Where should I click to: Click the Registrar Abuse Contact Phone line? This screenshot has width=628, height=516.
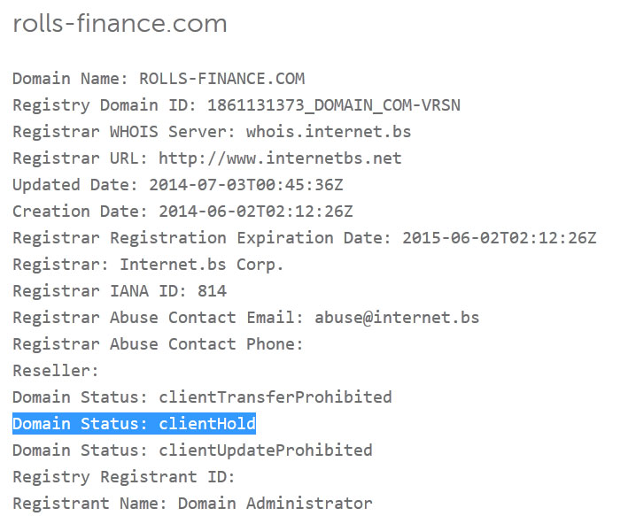[x=158, y=344]
